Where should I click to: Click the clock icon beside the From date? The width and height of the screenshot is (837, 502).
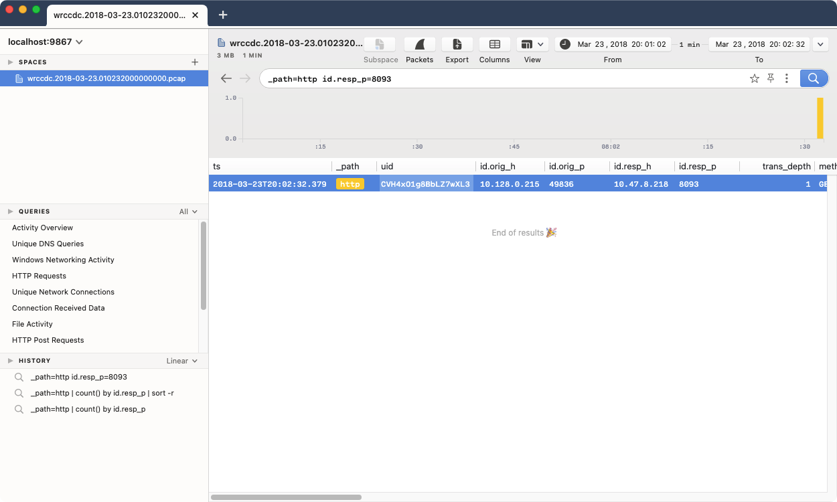[x=564, y=44]
